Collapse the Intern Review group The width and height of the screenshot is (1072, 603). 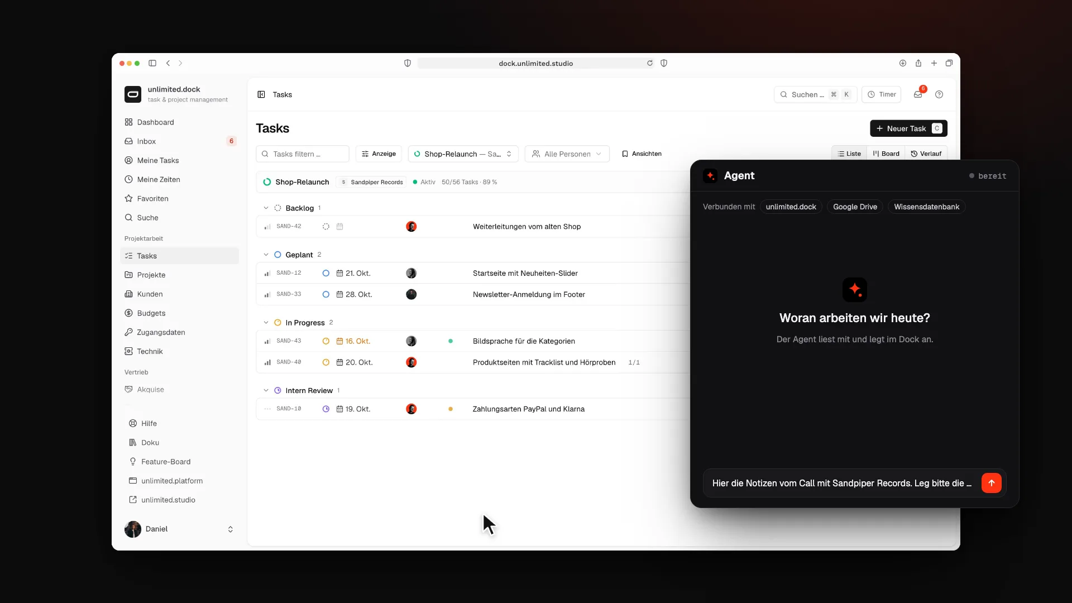click(266, 390)
